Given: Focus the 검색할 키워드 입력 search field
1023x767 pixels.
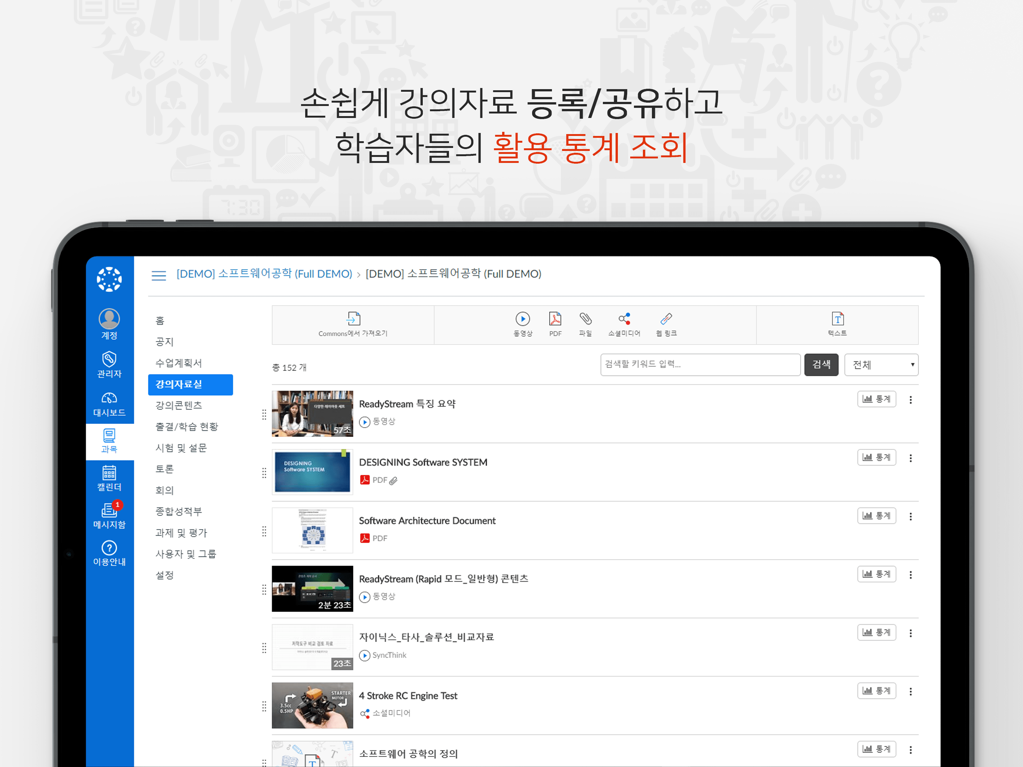Looking at the screenshot, I should [700, 364].
